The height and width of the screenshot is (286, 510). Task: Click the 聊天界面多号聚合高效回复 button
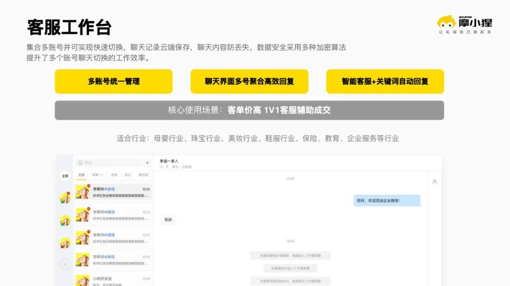(249, 82)
